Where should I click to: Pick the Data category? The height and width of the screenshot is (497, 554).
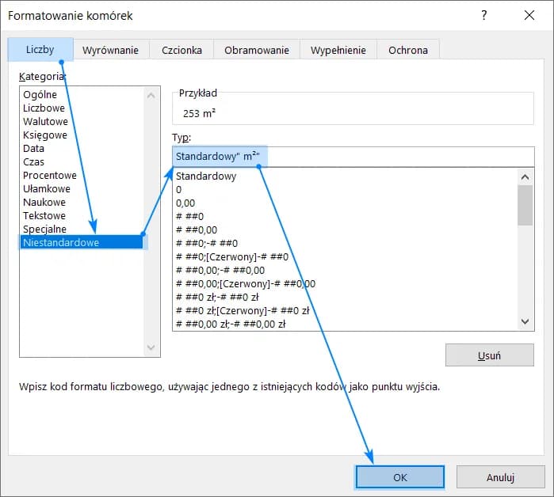tap(34, 149)
